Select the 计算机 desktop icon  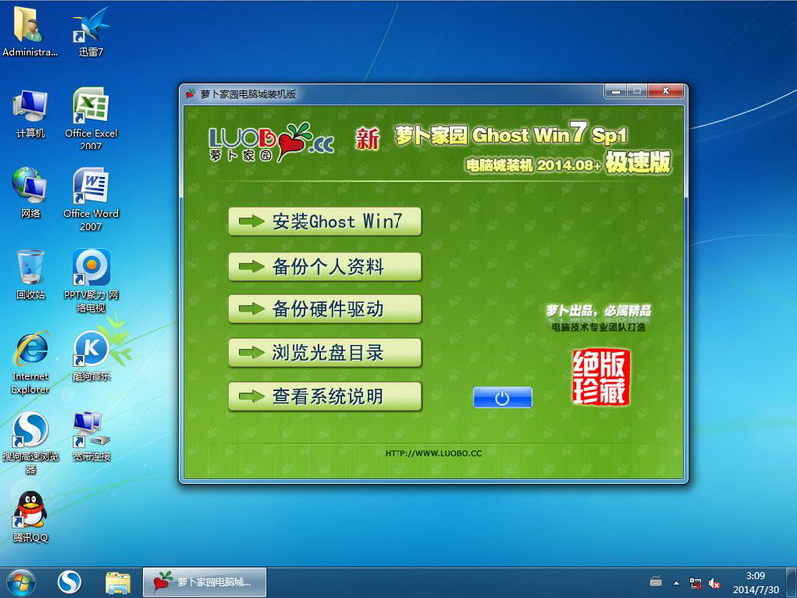click(x=30, y=113)
